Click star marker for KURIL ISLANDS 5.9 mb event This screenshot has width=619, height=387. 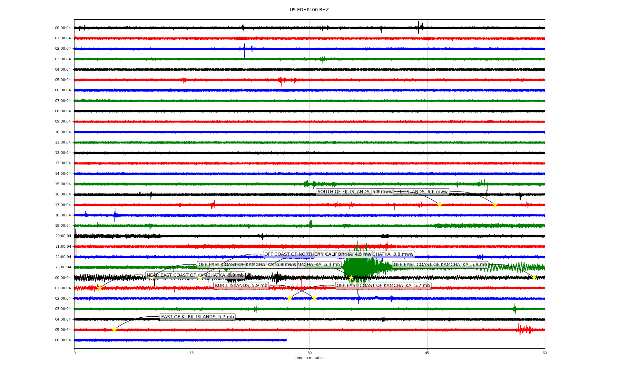314,298
